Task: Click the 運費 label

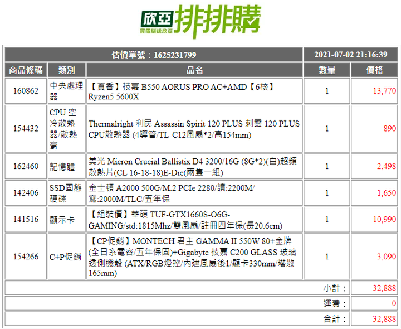Action: 335,303
